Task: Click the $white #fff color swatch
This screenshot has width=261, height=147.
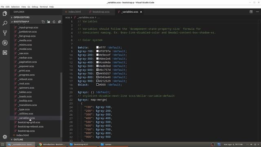Action: pyautogui.click(x=97, y=47)
